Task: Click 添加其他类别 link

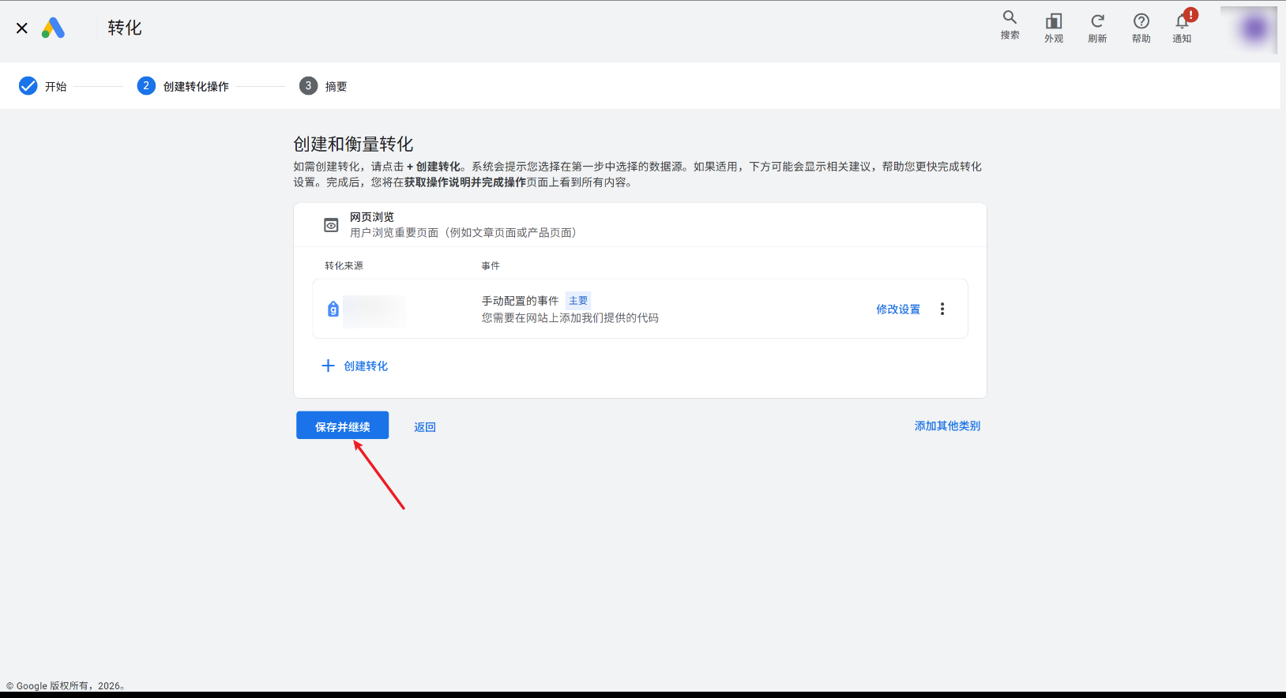Action: click(947, 426)
